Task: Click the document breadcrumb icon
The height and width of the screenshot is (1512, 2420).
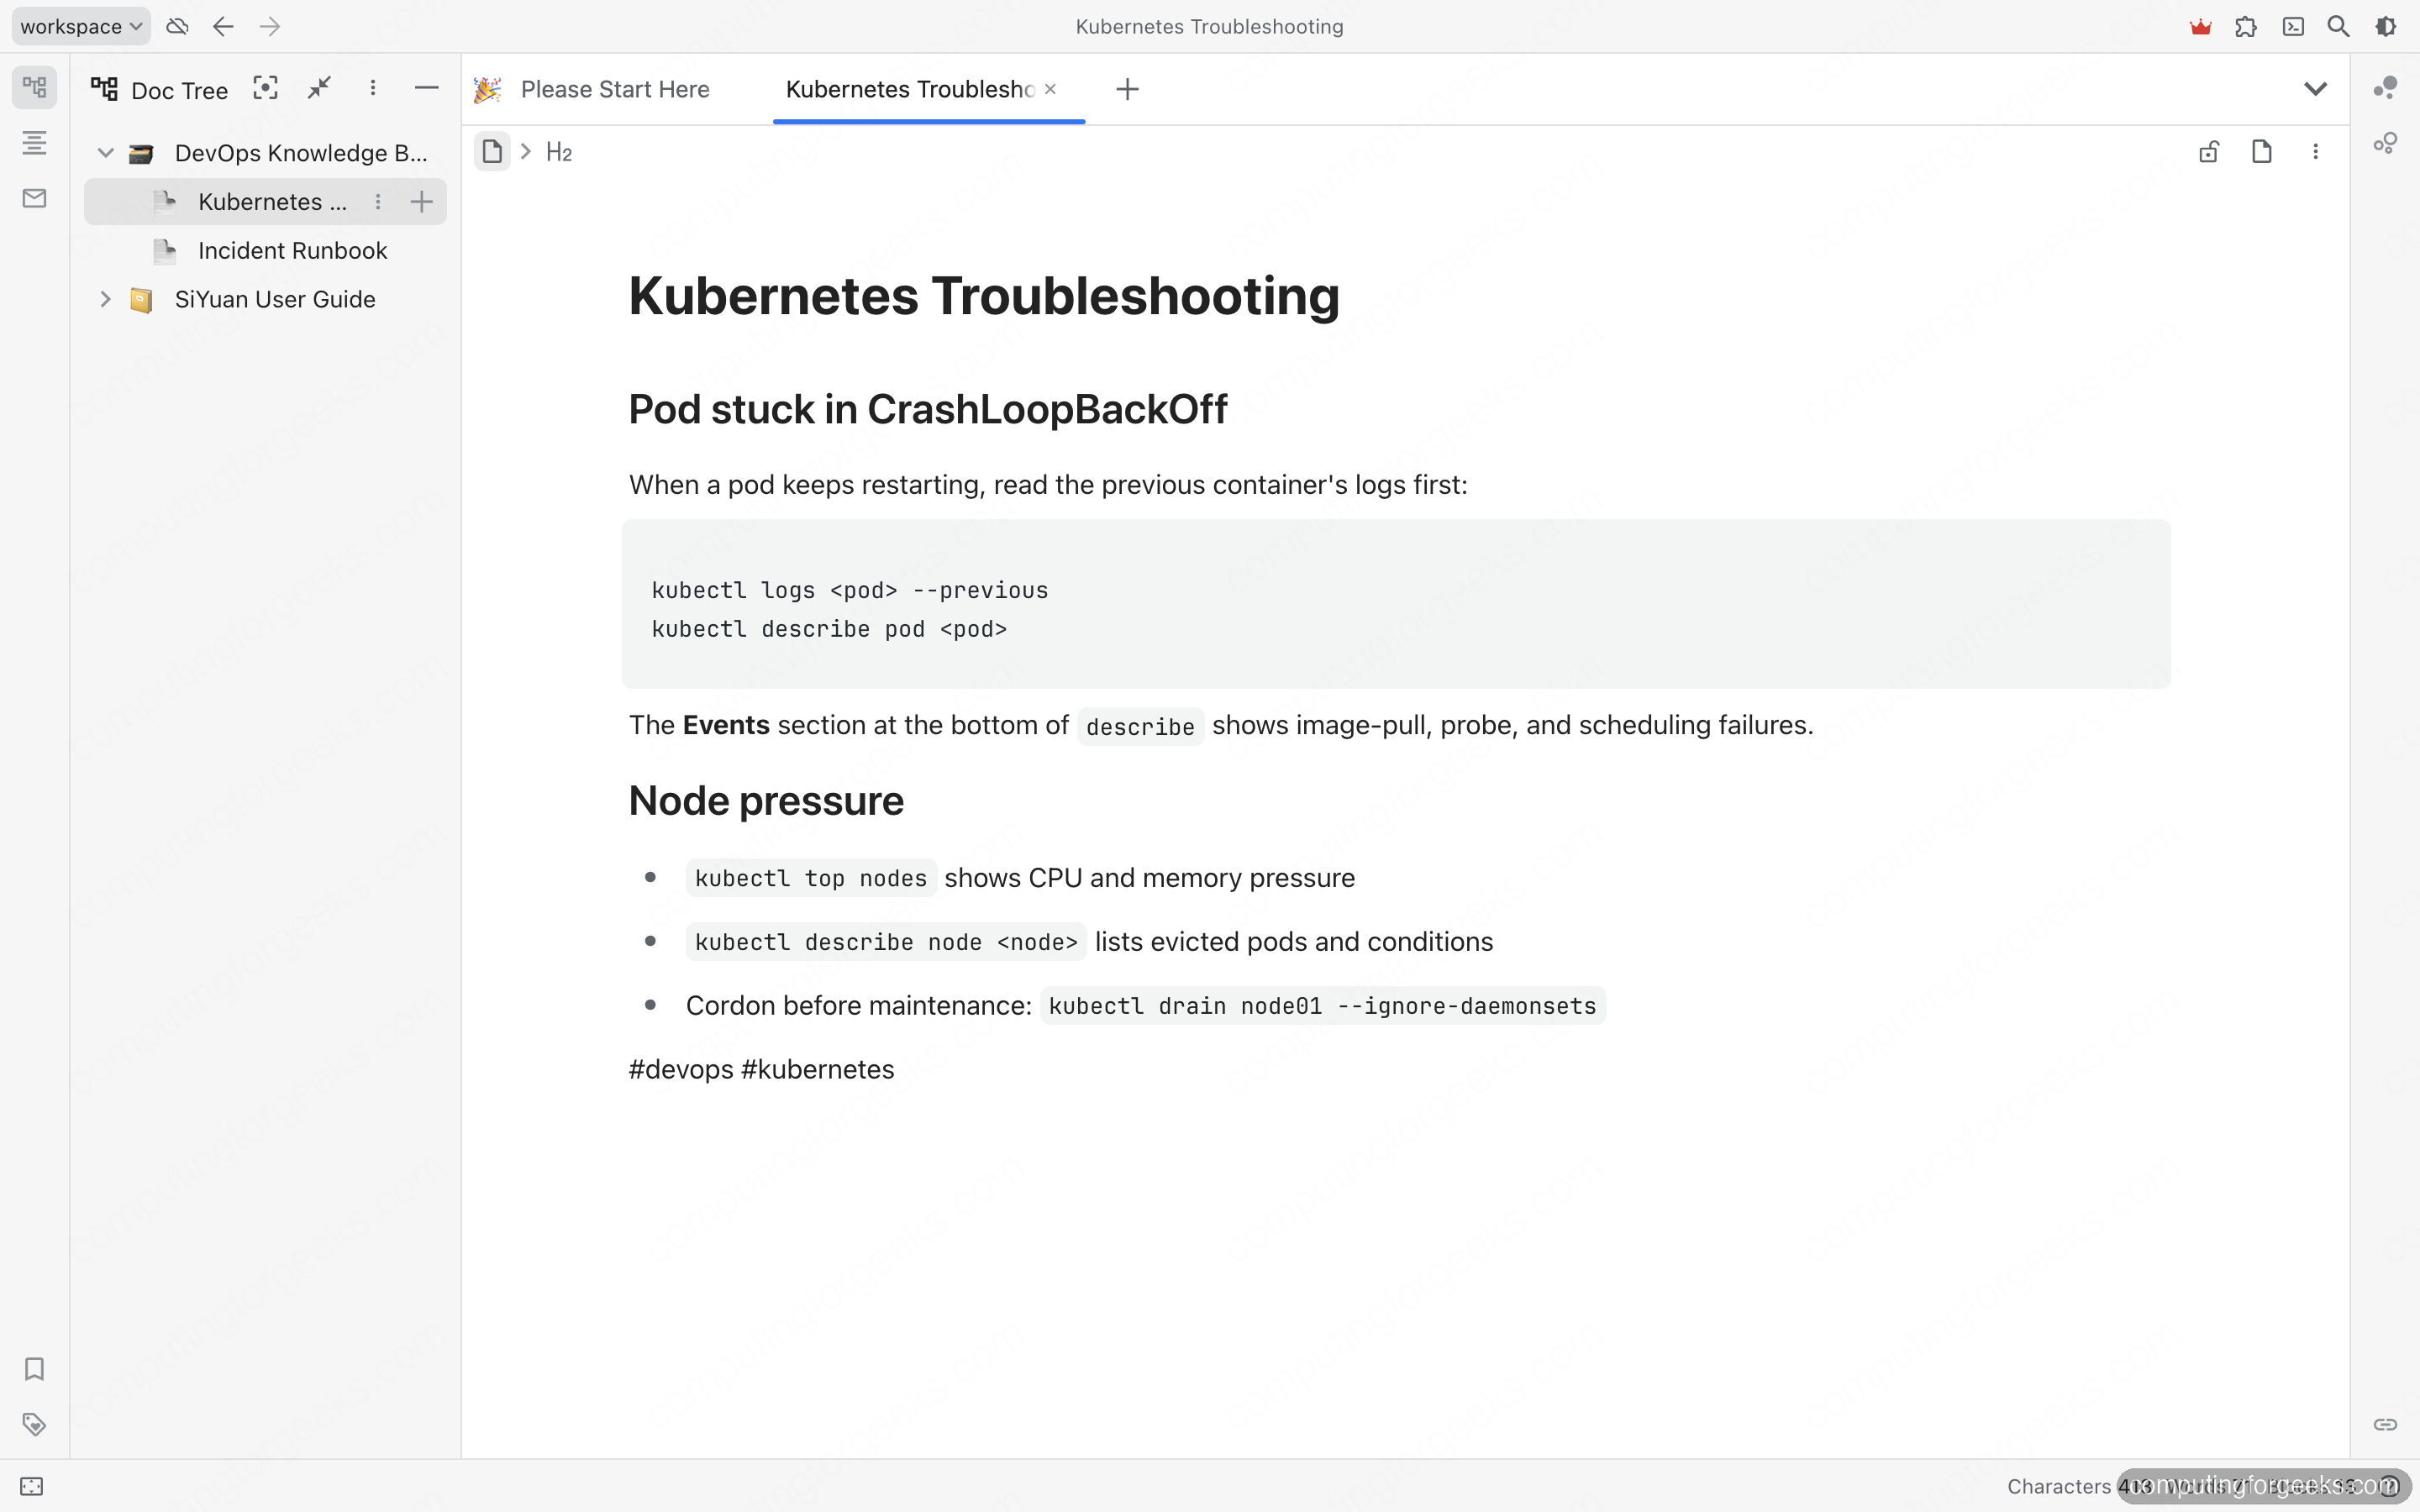Action: [x=492, y=152]
